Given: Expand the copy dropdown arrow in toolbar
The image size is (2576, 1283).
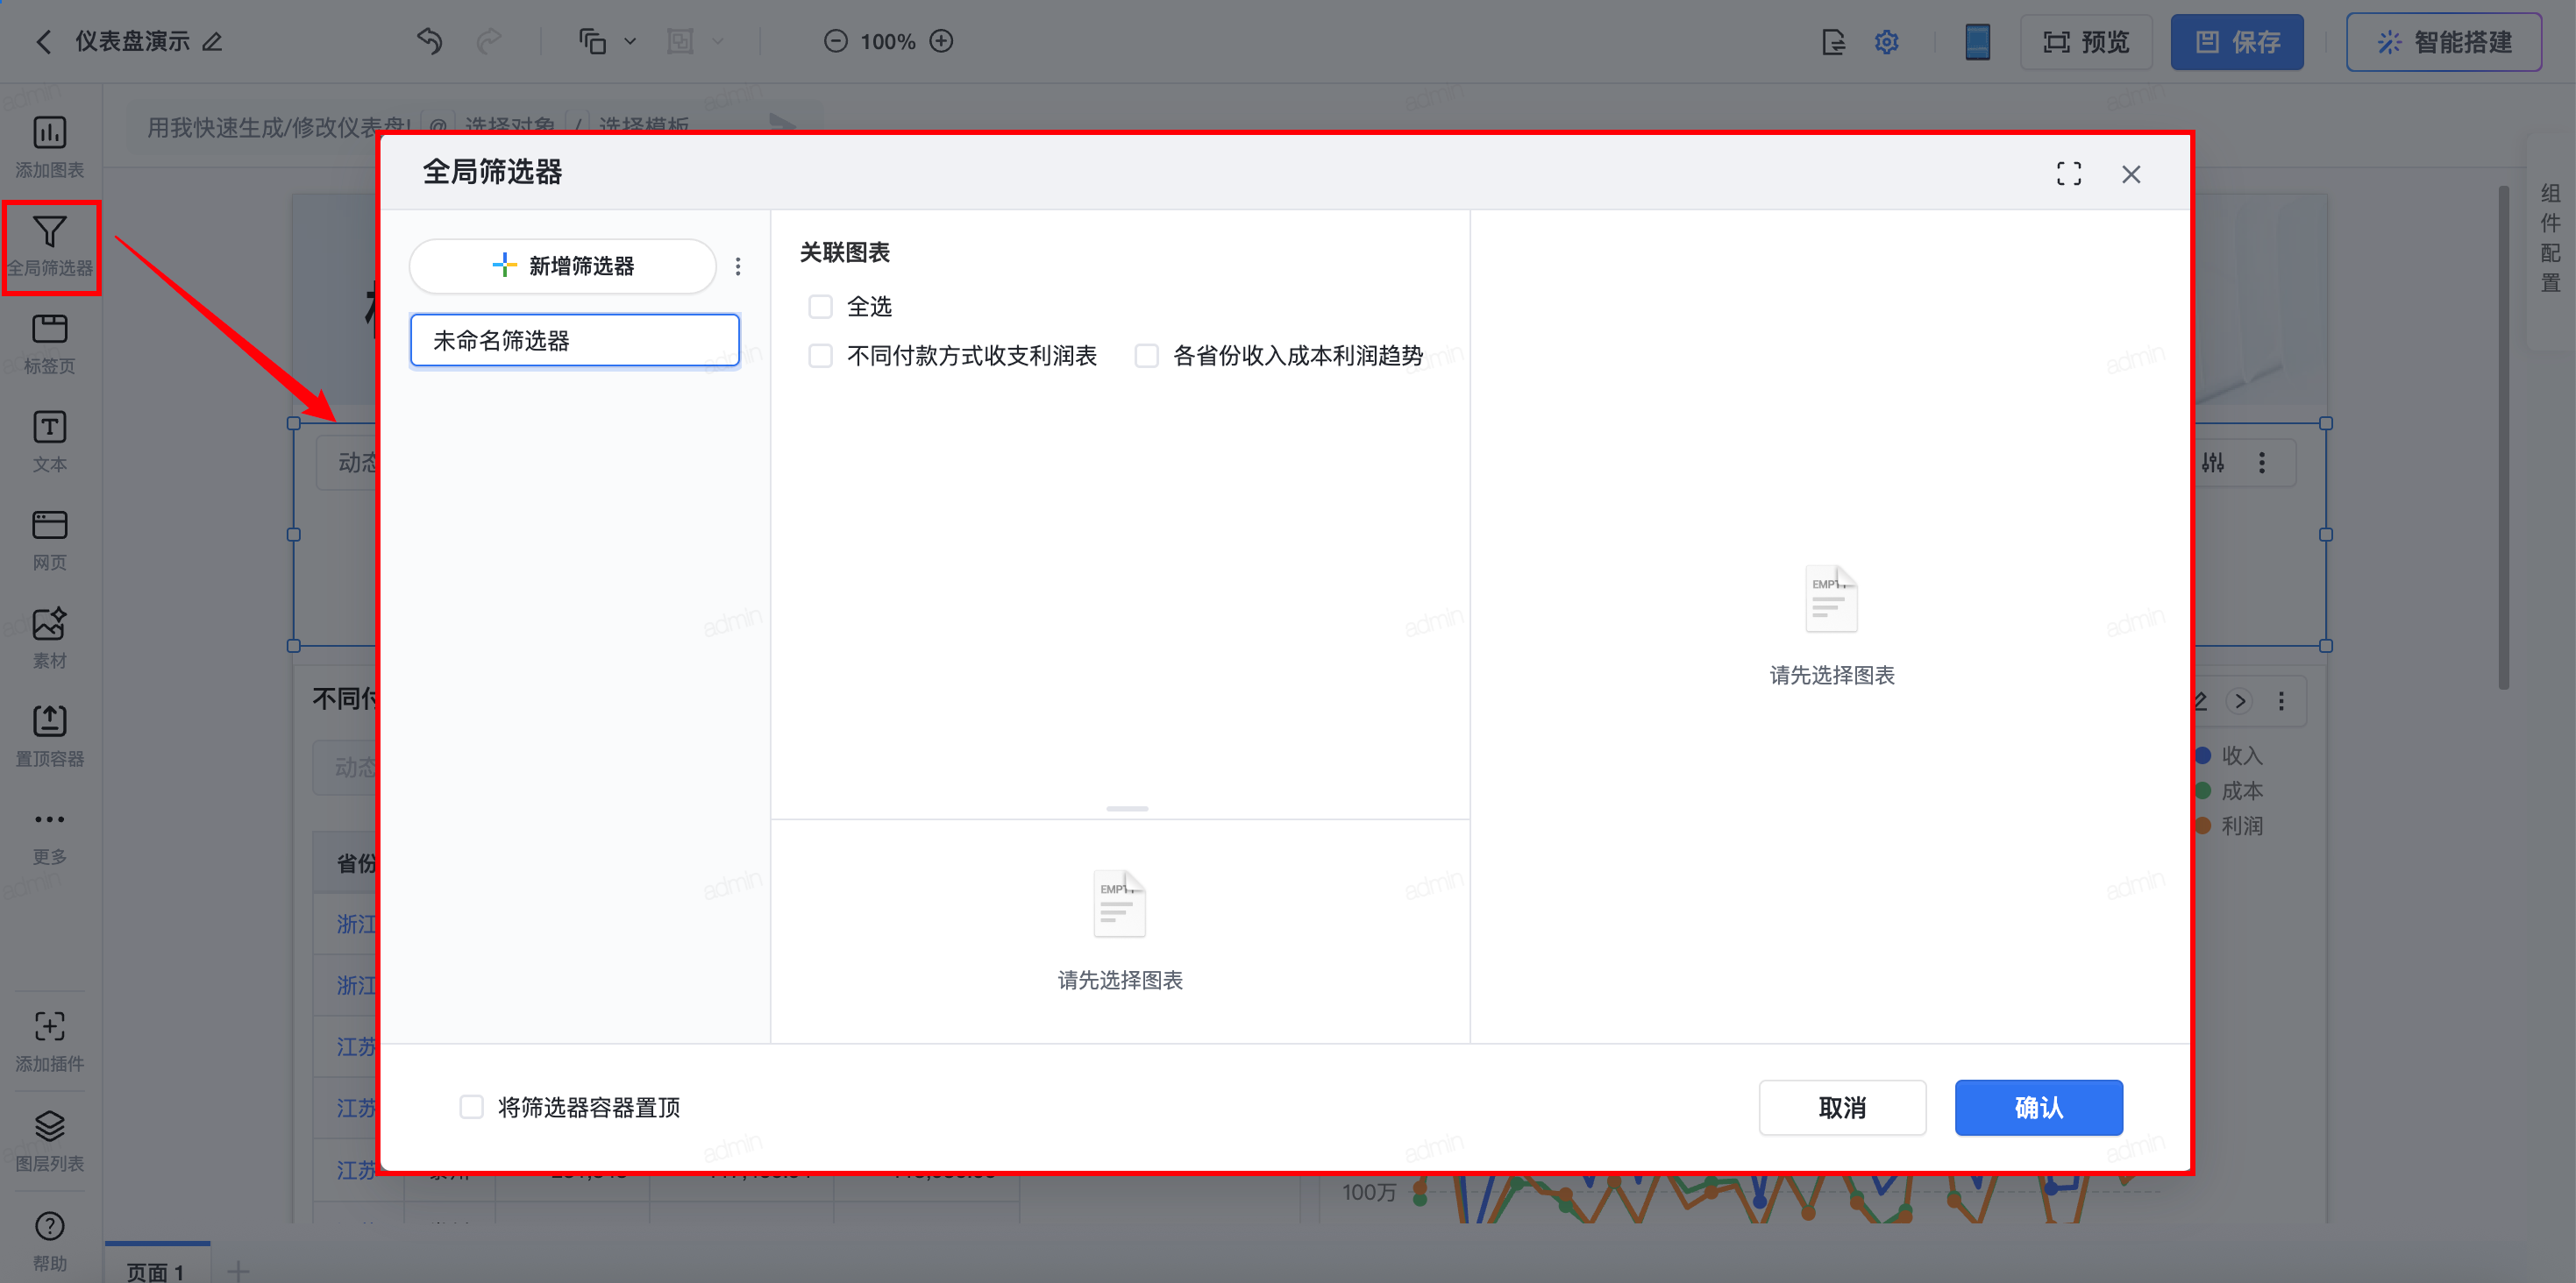Looking at the screenshot, I should pos(630,41).
